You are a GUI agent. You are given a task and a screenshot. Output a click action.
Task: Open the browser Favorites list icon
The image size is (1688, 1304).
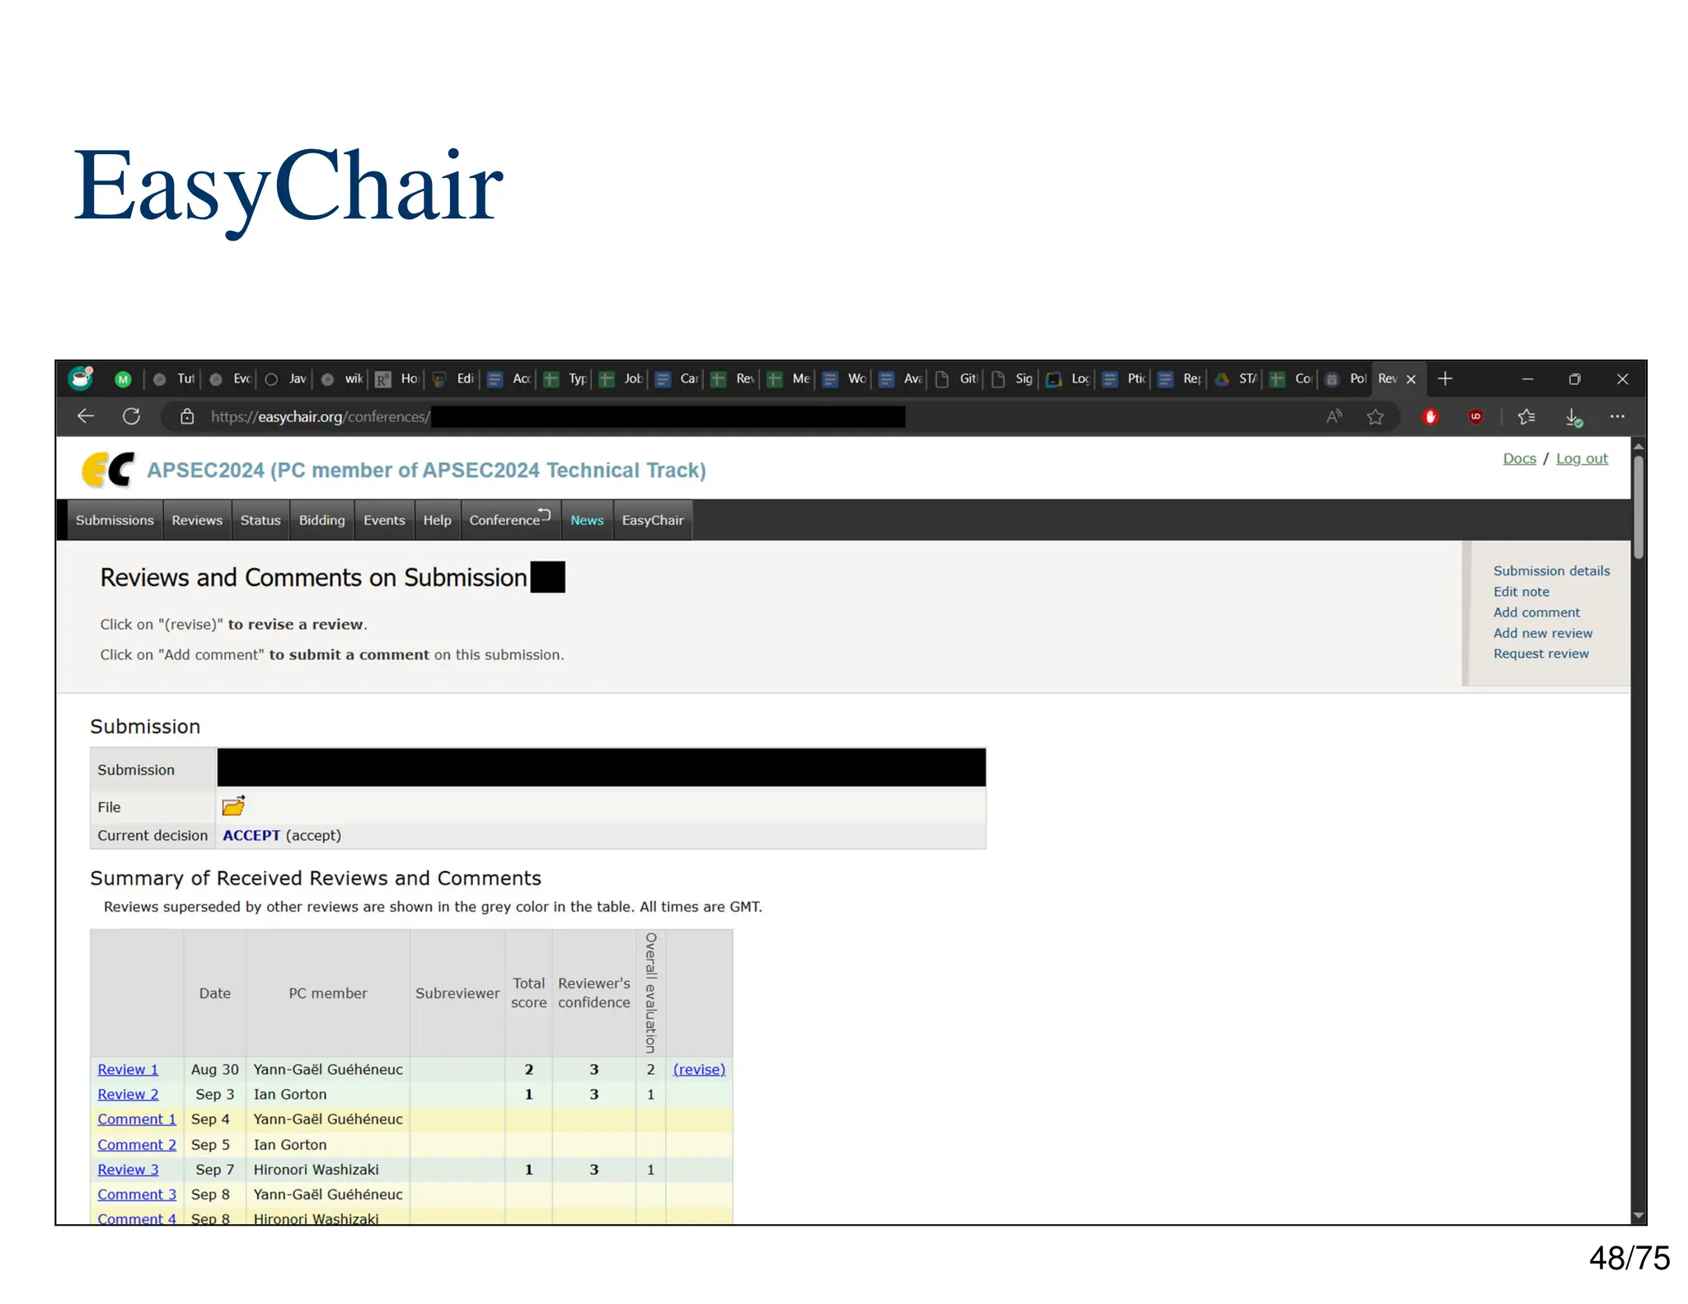click(x=1526, y=416)
